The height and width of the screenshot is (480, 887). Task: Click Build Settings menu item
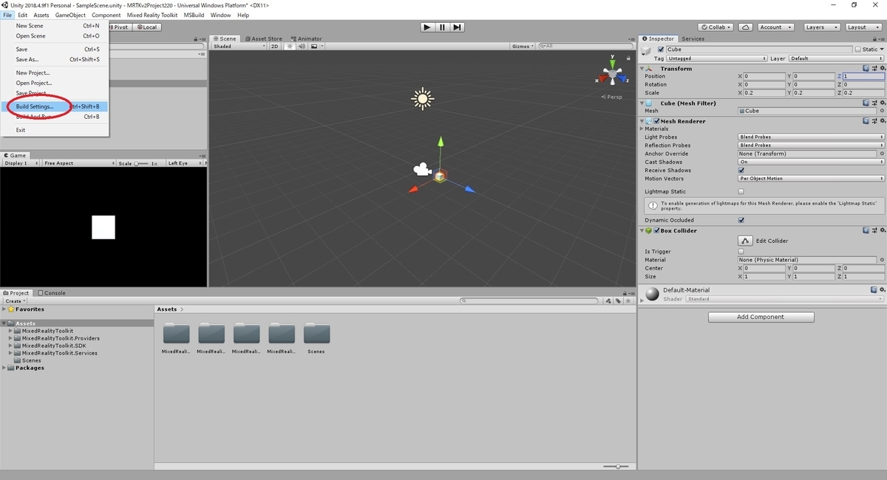pyautogui.click(x=55, y=107)
